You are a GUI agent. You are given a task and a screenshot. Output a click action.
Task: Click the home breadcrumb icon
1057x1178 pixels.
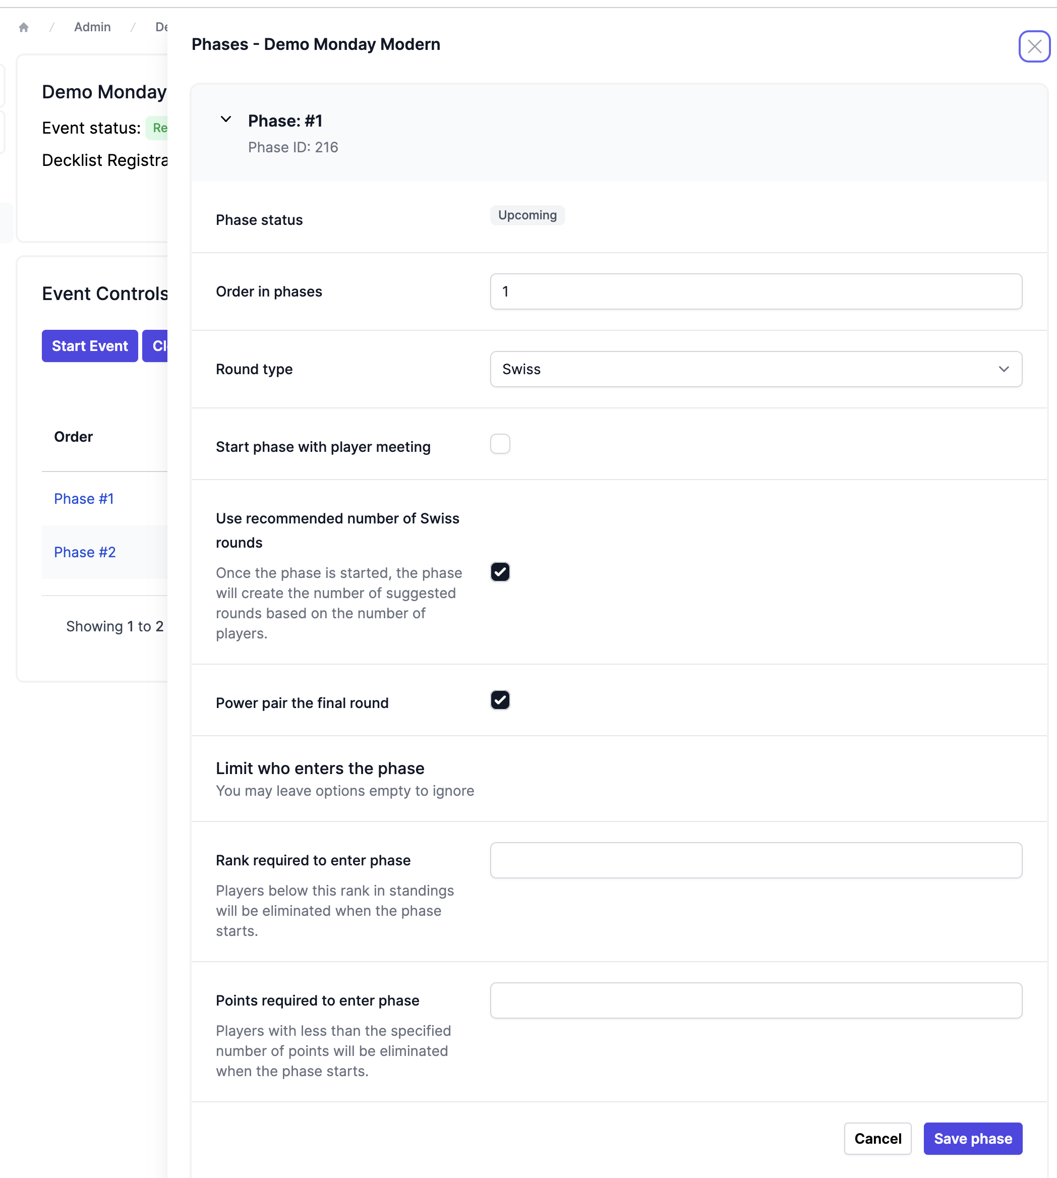point(24,27)
